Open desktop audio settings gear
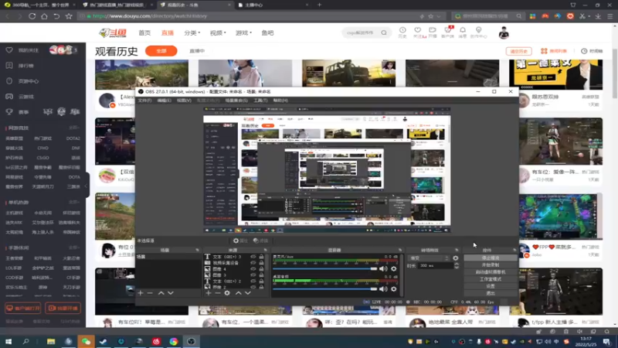Image resolution: width=618 pixels, height=348 pixels. tap(394, 288)
